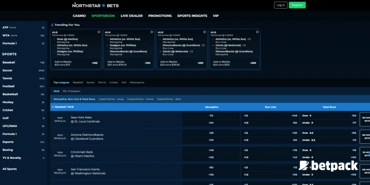Screen dimensions: 370x185
Task: Open Cricket in the Sports list
Action: click(x=24, y=110)
